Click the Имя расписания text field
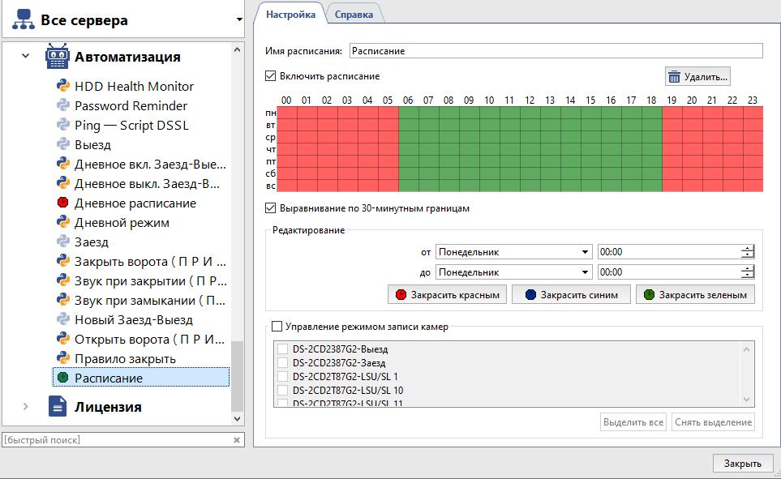This screenshot has width=781, height=479. tap(556, 51)
